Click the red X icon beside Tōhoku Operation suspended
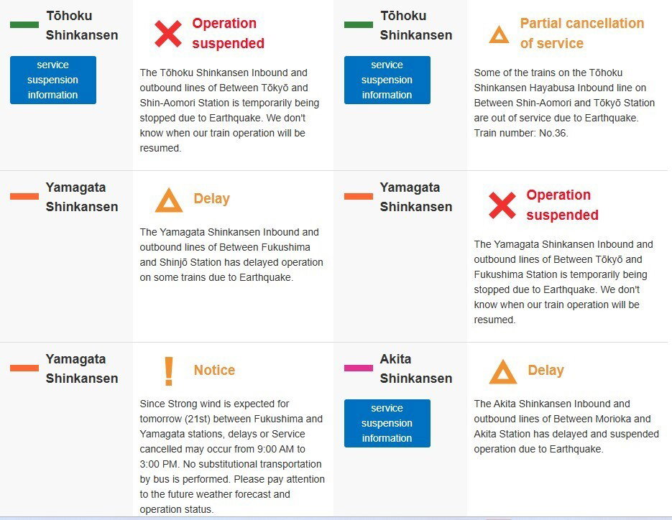The height and width of the screenshot is (520, 672). 168,34
